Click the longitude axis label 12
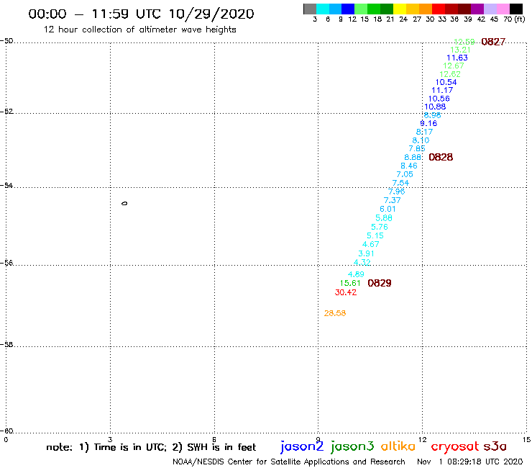The width and height of the screenshot is (532, 468). click(423, 439)
